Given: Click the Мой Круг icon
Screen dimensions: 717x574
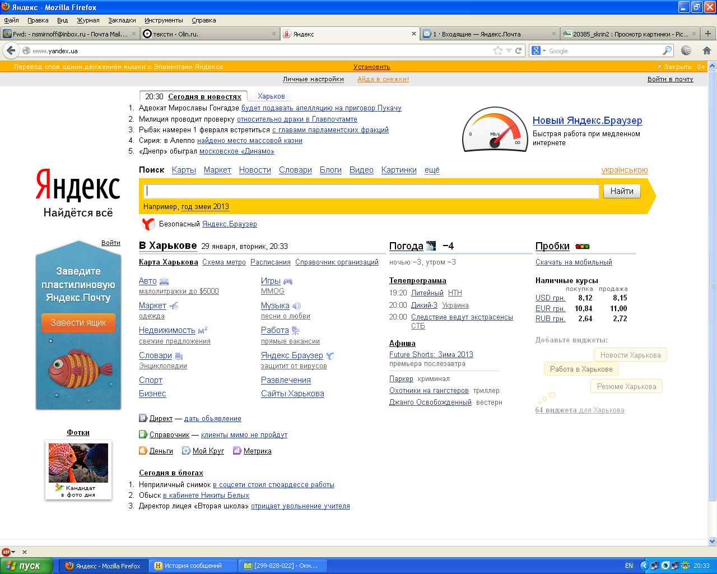Looking at the screenshot, I should [x=186, y=451].
